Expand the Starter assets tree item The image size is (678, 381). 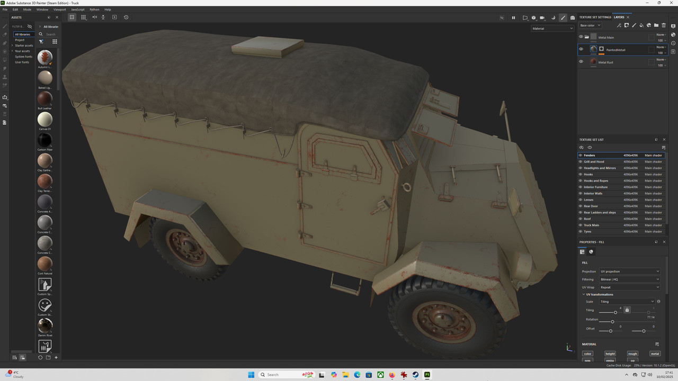12,46
